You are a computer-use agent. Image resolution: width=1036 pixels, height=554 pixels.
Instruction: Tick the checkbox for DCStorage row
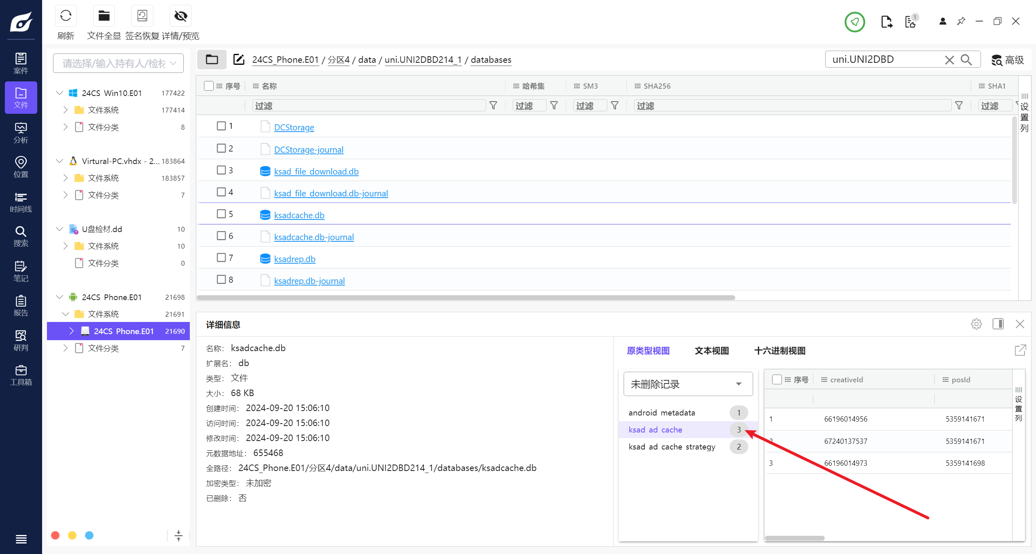coord(221,126)
